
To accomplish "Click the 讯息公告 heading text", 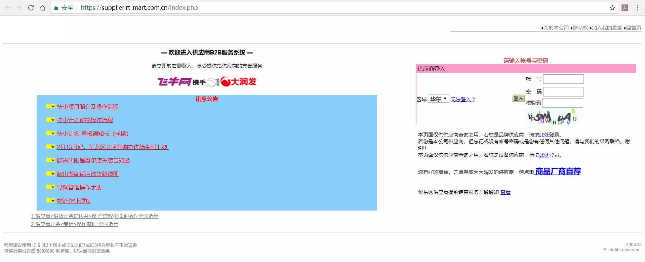I will 207,99.
